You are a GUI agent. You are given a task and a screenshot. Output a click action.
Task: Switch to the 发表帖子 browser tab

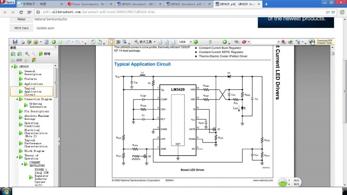pos(40,4)
